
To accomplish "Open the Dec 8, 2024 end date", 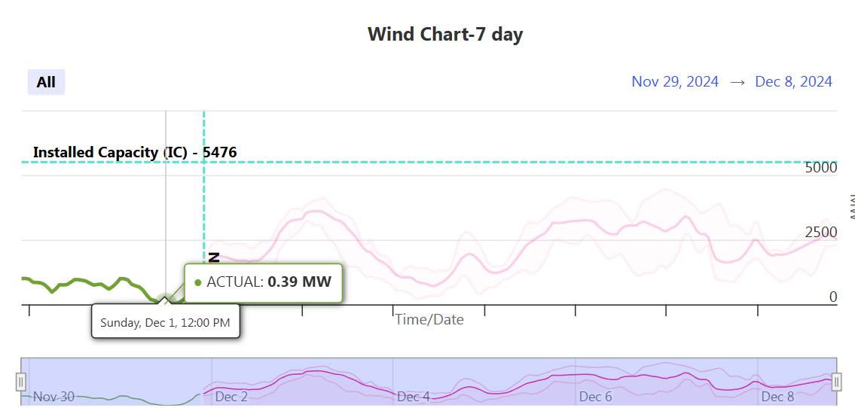I will [x=793, y=82].
